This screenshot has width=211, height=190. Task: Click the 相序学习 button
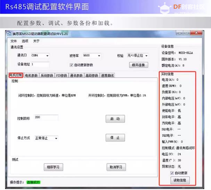click(53, 167)
